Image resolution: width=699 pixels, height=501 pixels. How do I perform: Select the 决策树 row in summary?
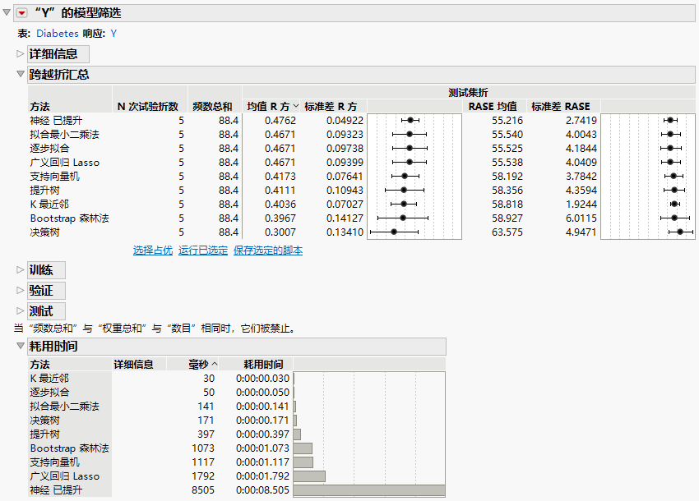click(x=44, y=232)
